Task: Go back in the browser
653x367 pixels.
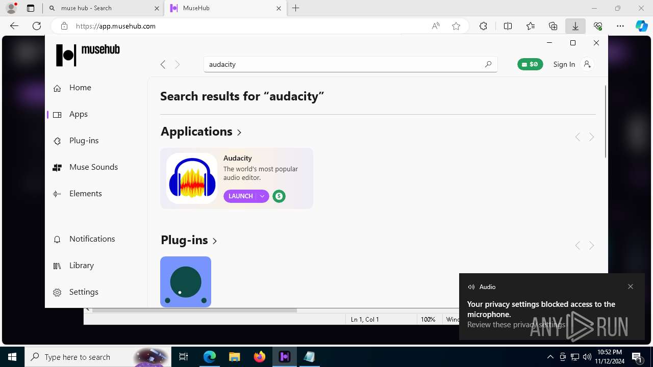Action: pyautogui.click(x=14, y=26)
